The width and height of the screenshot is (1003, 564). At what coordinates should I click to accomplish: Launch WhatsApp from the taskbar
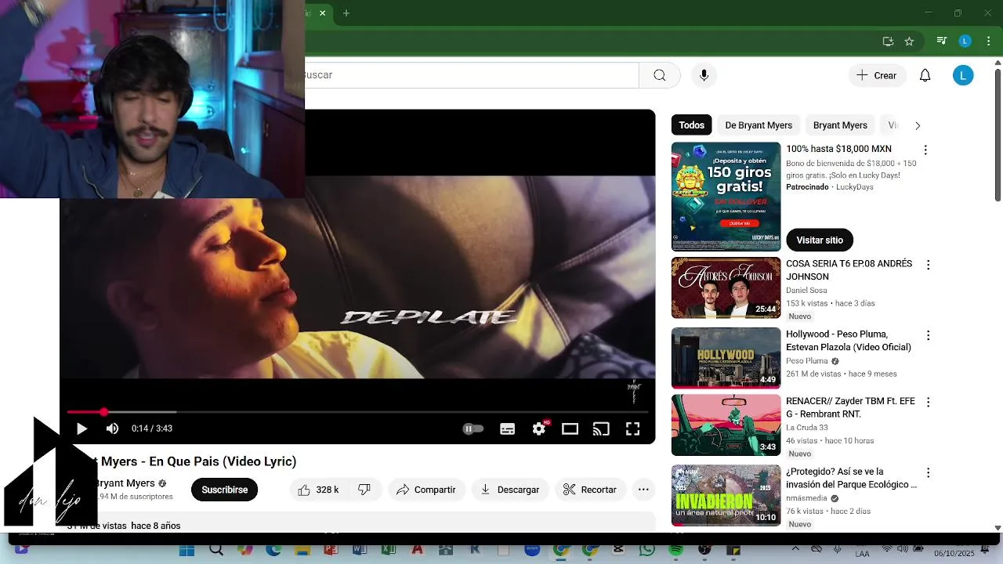[646, 551]
